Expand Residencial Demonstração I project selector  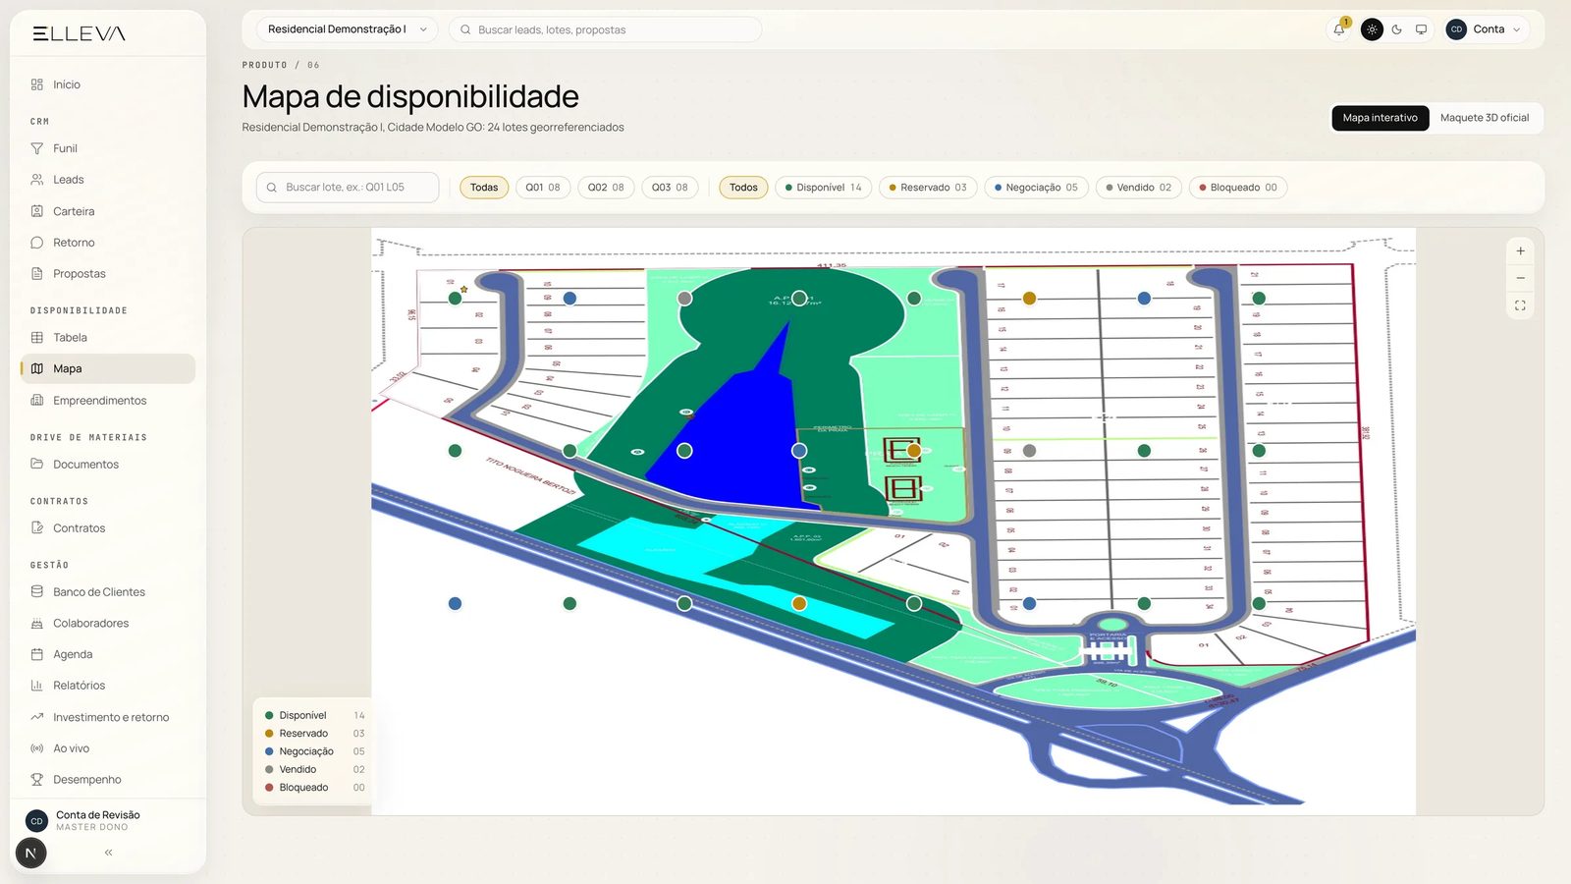coord(347,29)
